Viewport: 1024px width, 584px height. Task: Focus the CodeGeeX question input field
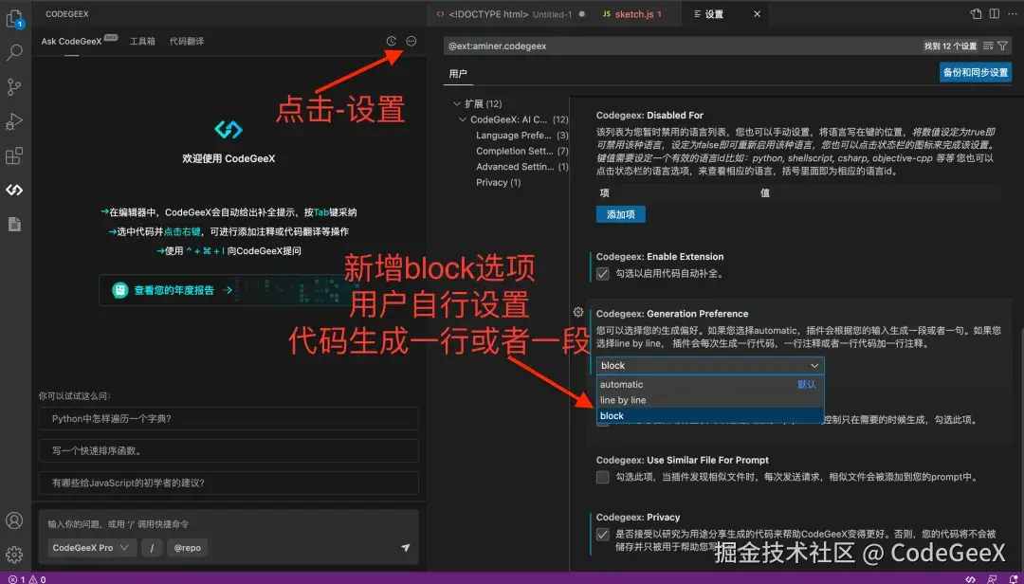point(229,524)
